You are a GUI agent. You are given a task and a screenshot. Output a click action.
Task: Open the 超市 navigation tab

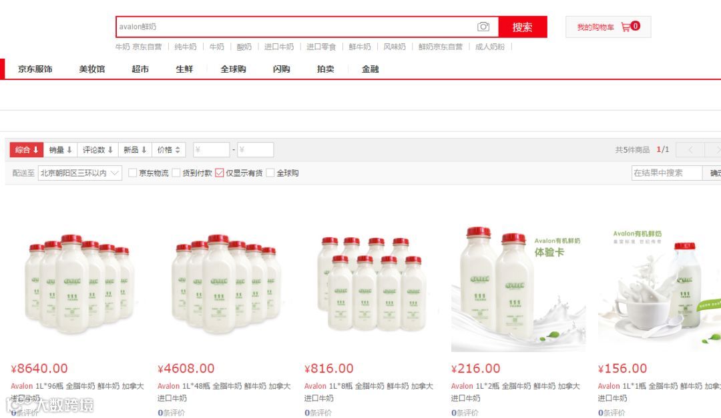click(x=140, y=69)
